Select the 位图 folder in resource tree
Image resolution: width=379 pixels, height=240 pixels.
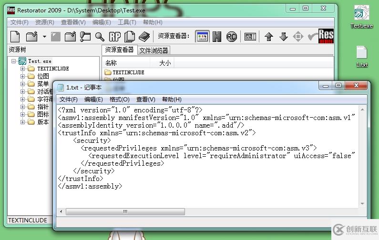(x=43, y=76)
